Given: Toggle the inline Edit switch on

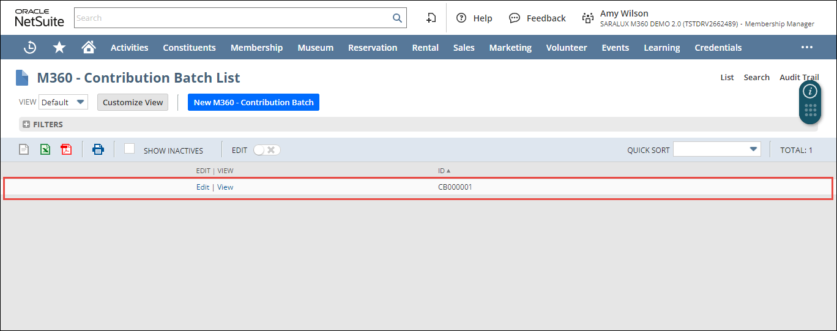Looking at the screenshot, I should tap(267, 150).
